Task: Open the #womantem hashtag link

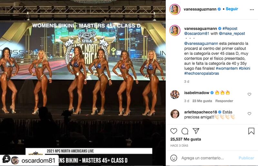Action: tap(227, 68)
